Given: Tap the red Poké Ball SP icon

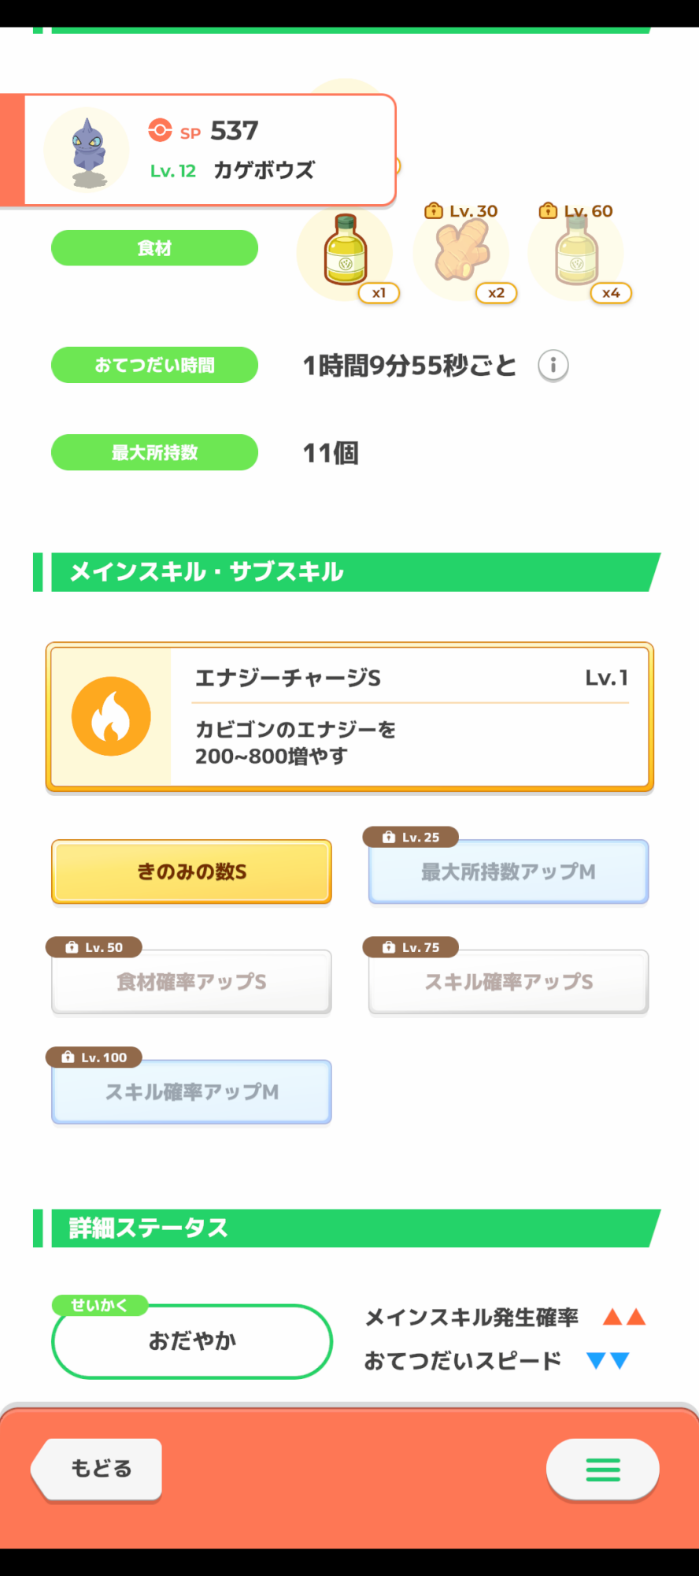Looking at the screenshot, I should point(160,130).
